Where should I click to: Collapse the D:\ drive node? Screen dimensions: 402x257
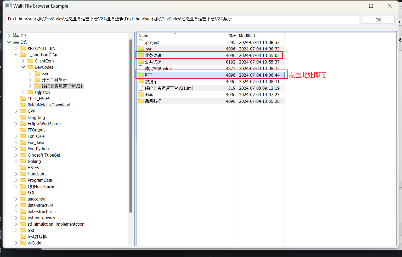[9, 42]
